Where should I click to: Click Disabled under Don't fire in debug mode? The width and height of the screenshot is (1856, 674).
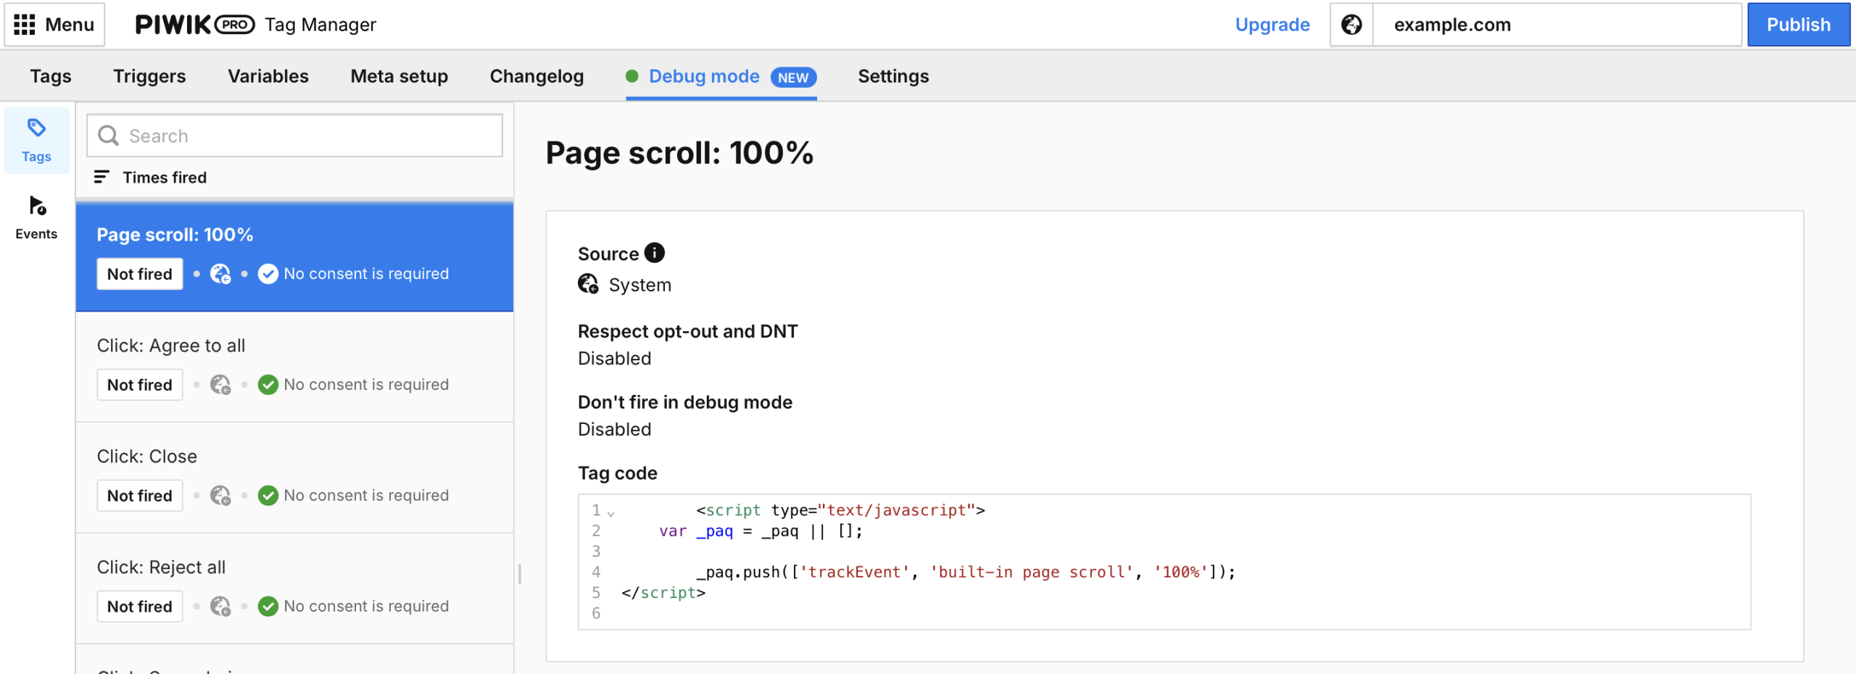point(614,430)
